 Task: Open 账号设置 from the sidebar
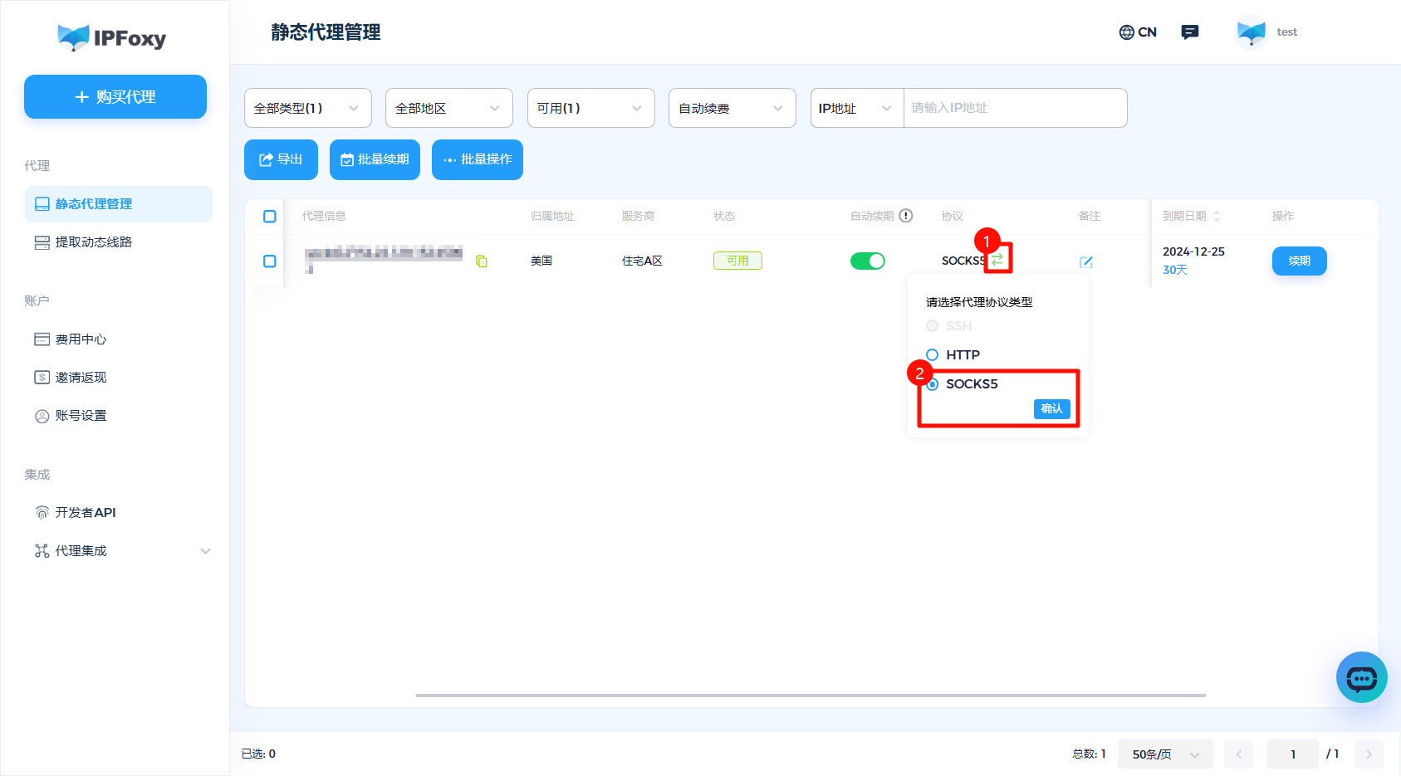click(x=81, y=415)
